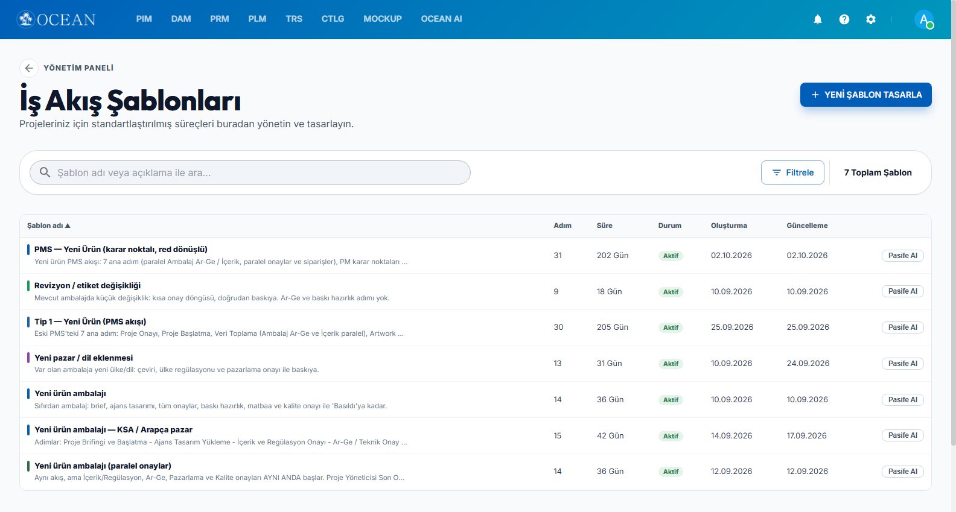Open PMS — Yeni Ürün (karar noktalı, red dönüşlü)

click(x=121, y=249)
